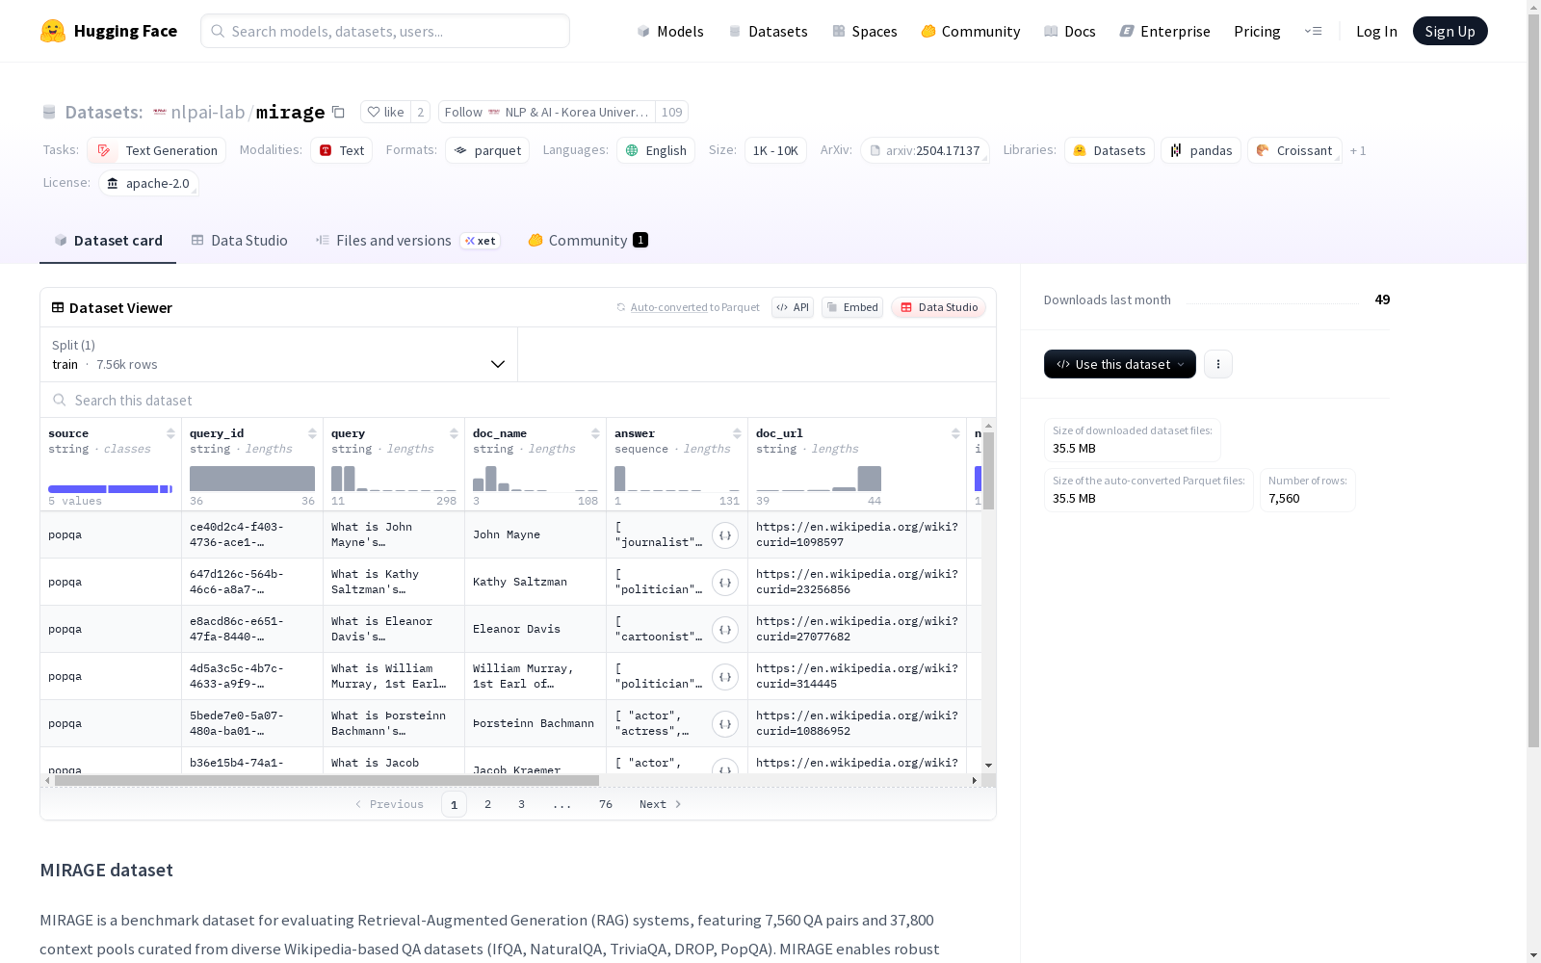Select the Text modality tag
Screen dimensions: 1541x963
(x=341, y=150)
